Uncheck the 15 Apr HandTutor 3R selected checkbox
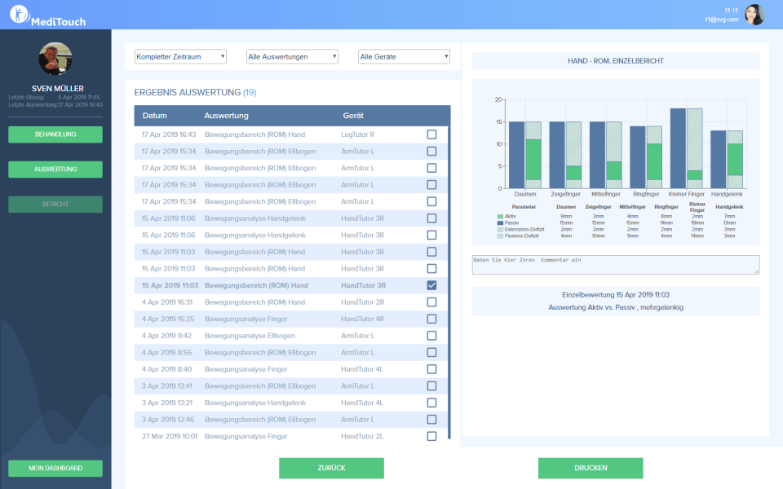Viewport: 783px width, 489px height. (431, 285)
